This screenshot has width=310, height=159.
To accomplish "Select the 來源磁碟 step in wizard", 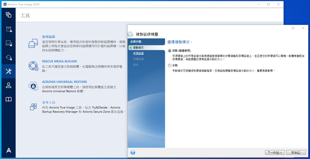I will [x=138, y=53].
